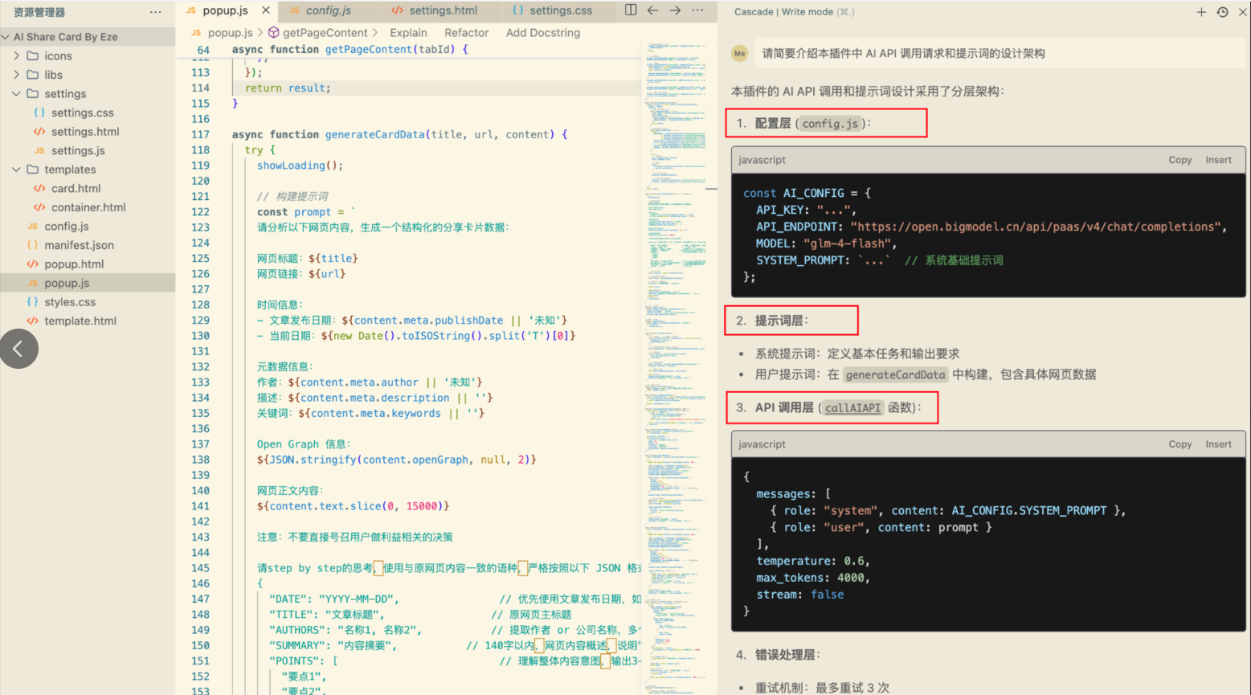Click the navigate forward arrow icon

coord(675,10)
